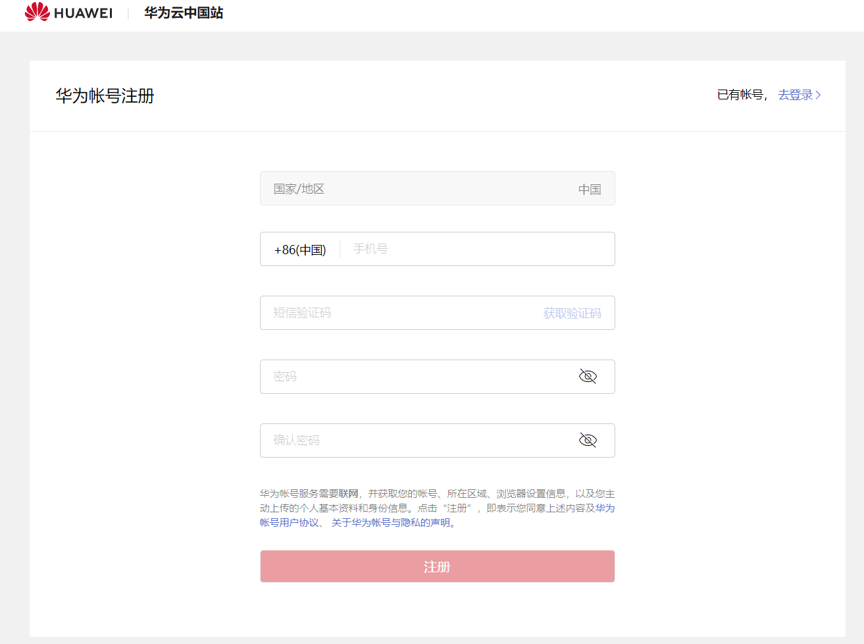864x644 pixels.
Task: Go to login via 去登录 link
Action: [796, 95]
